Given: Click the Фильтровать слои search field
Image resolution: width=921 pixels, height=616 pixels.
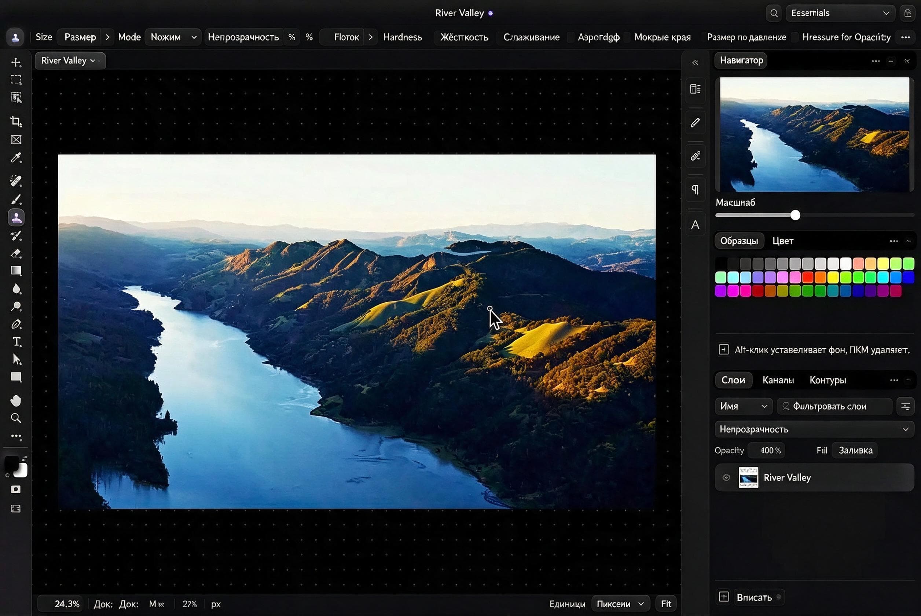Looking at the screenshot, I should coord(834,406).
